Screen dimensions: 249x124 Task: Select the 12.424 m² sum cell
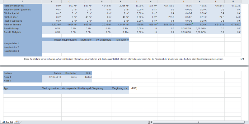point(120,24)
